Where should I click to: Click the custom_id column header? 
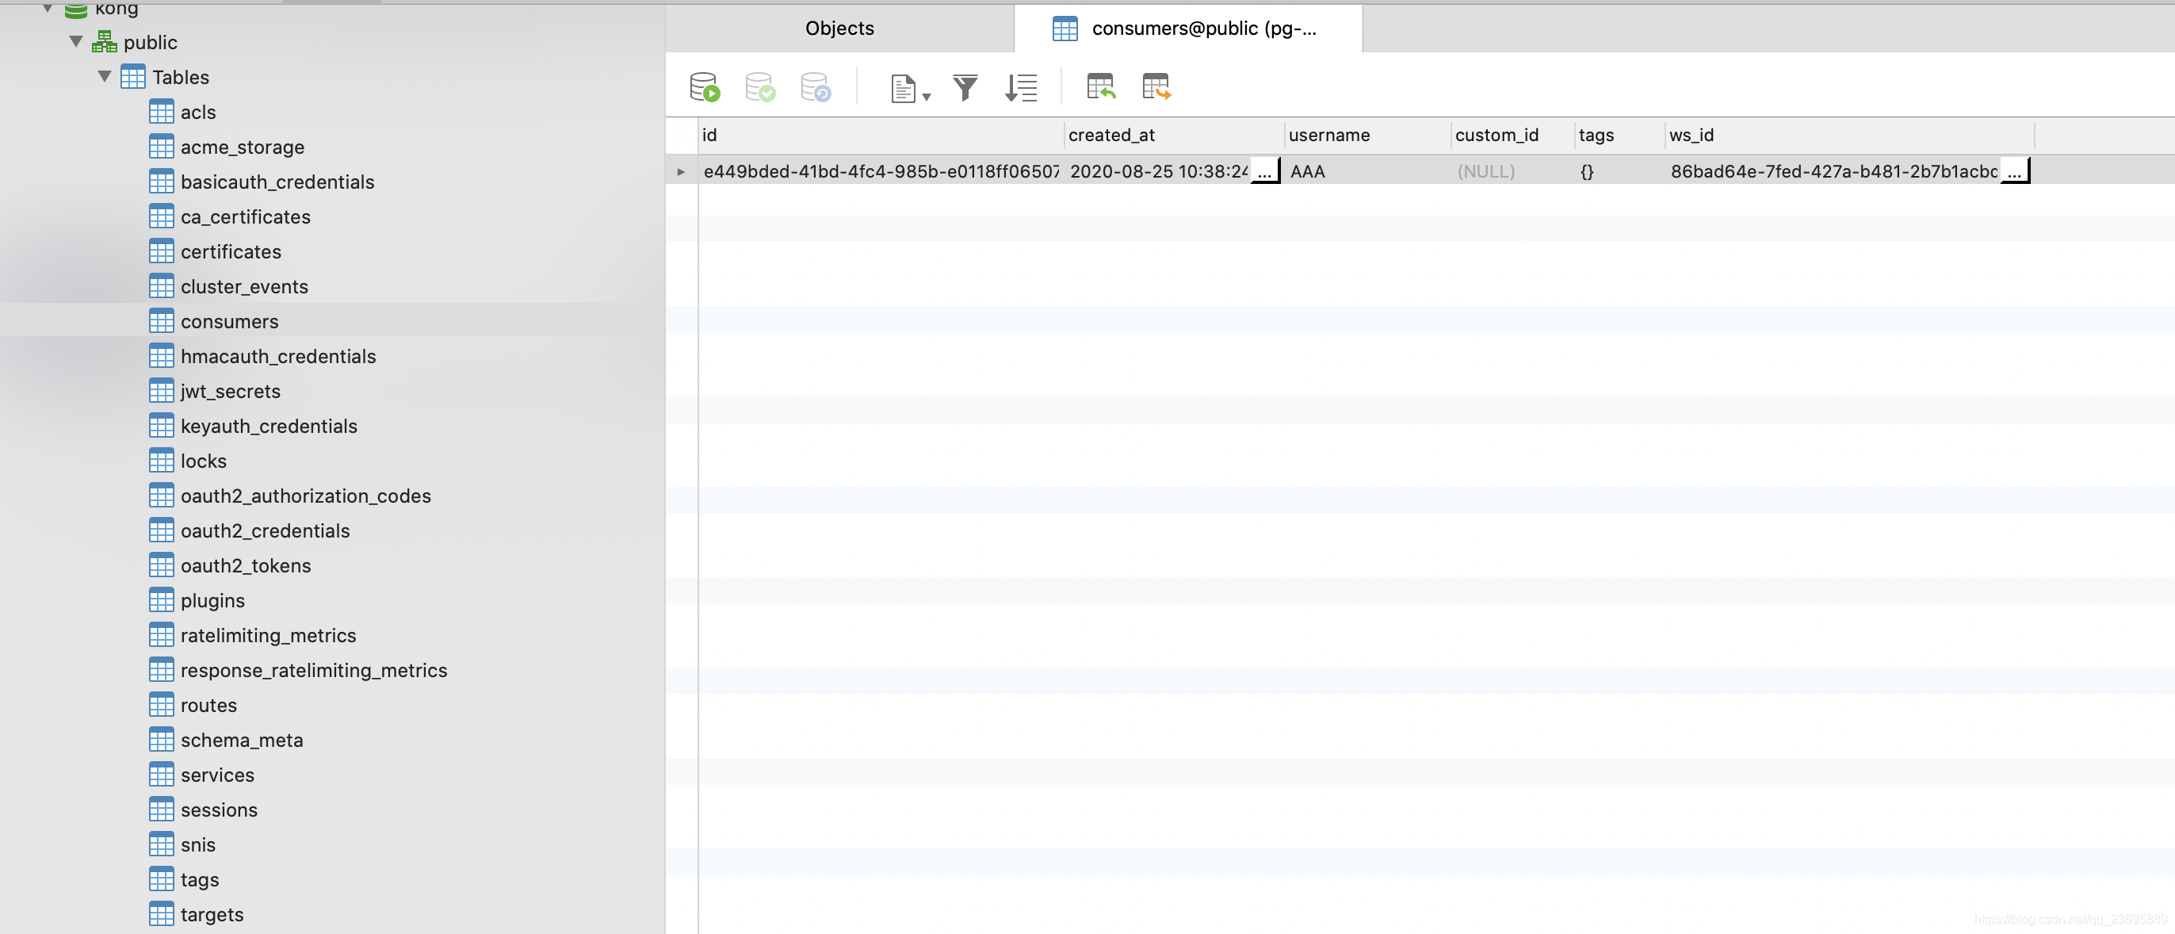1512,135
